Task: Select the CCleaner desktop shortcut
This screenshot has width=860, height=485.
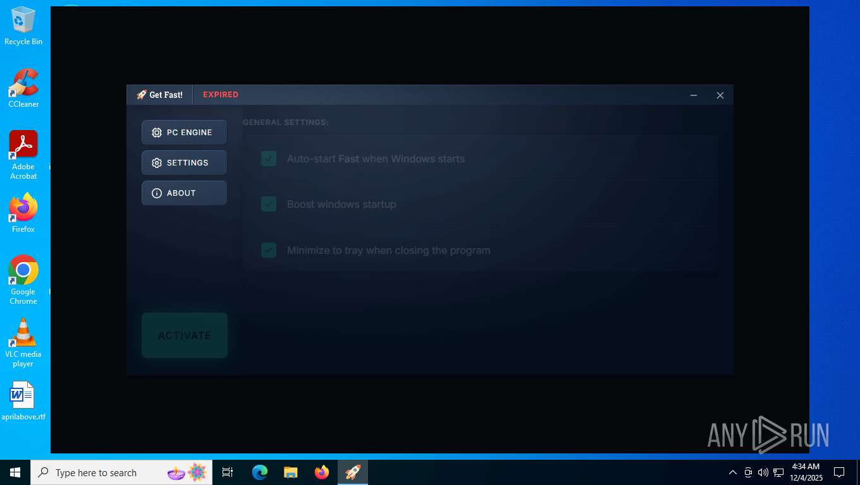Action: tap(23, 88)
